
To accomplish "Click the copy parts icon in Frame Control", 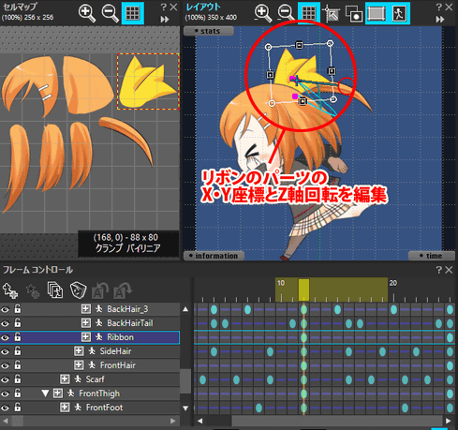I will point(55,290).
